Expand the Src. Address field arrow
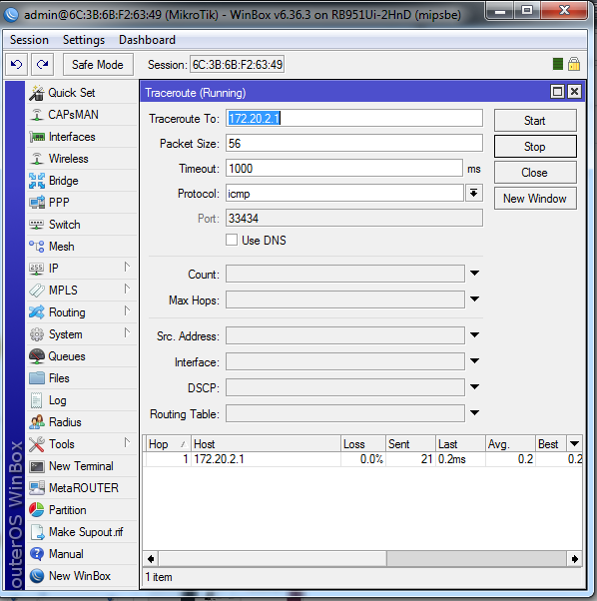Viewport: 597px width, 601px height. click(x=475, y=335)
